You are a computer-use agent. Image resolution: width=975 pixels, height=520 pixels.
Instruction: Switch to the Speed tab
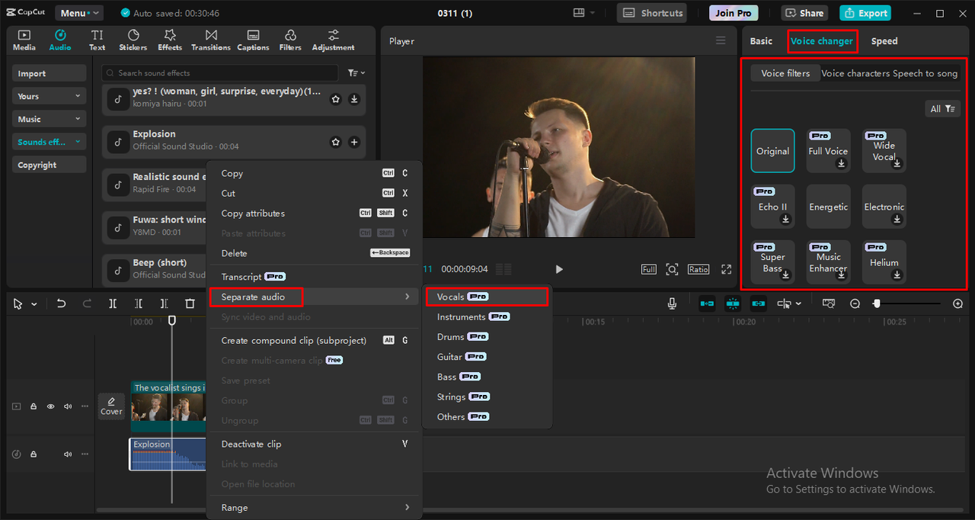[884, 41]
